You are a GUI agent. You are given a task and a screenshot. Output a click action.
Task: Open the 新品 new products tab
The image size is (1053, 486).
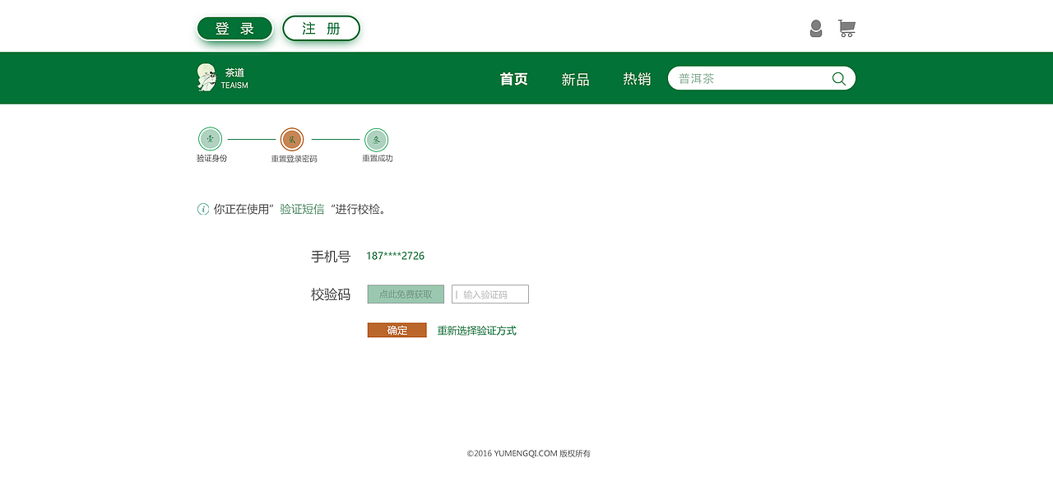(575, 80)
